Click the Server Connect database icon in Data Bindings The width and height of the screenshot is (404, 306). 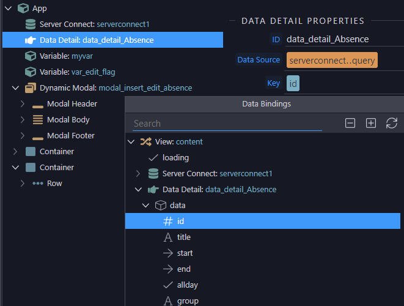[x=153, y=174]
